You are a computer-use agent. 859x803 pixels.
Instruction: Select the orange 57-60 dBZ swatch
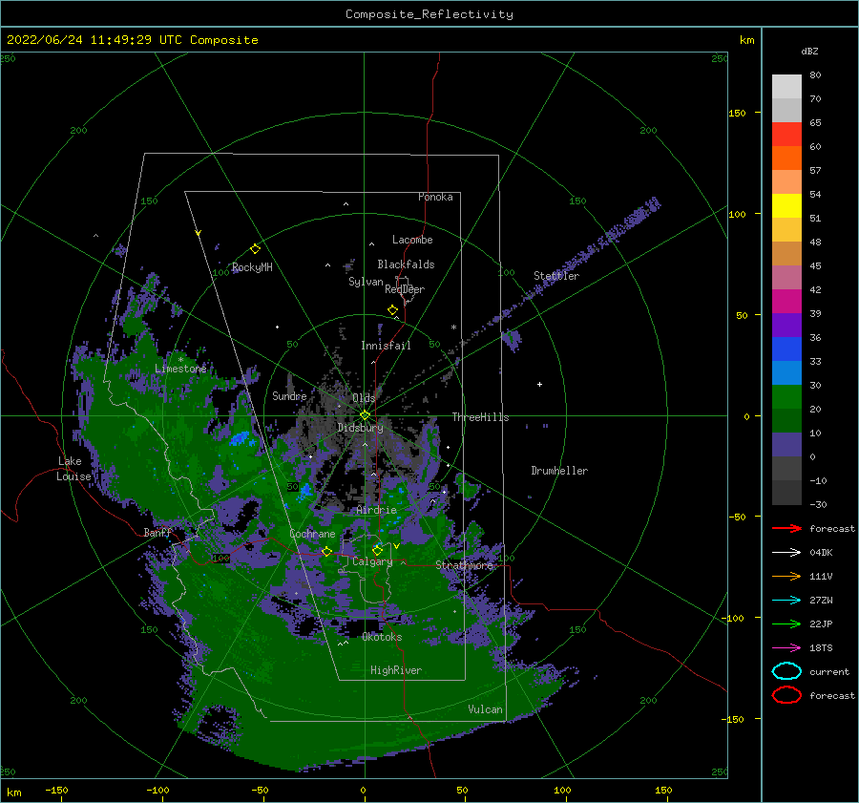(786, 158)
